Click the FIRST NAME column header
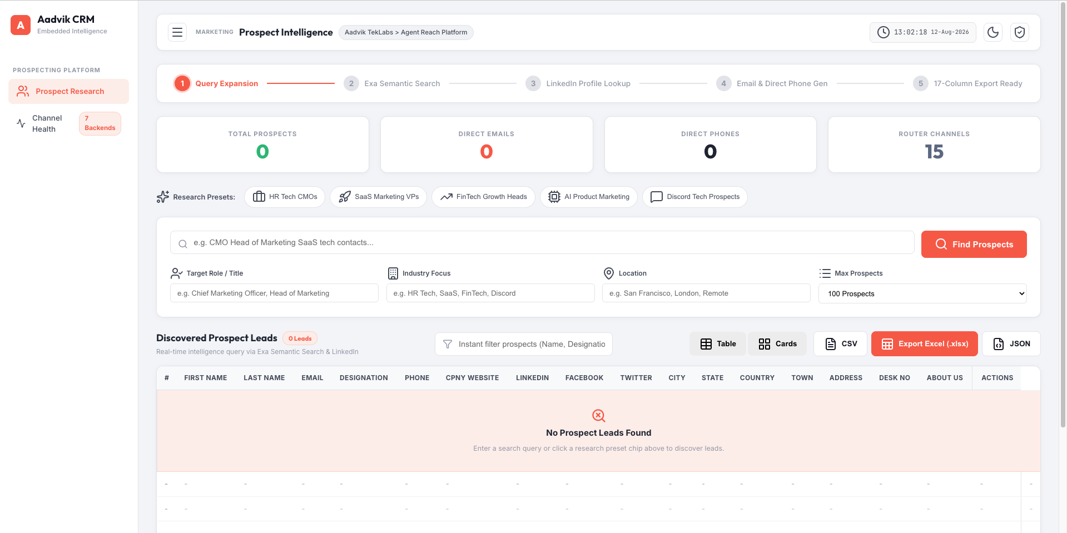The image size is (1067, 533). pyautogui.click(x=206, y=378)
